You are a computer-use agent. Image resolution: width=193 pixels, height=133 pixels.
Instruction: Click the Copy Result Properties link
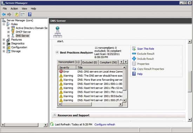pyautogui.click(x=151, y=69)
